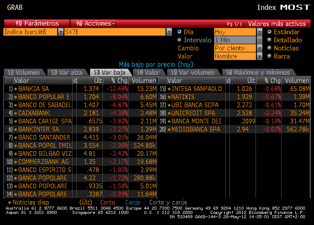Click the -12.48% change for BANKIA
314x225 pixels.
[117, 89]
